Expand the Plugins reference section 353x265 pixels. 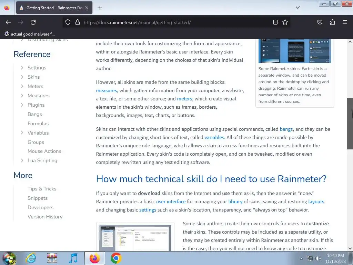coord(22,105)
